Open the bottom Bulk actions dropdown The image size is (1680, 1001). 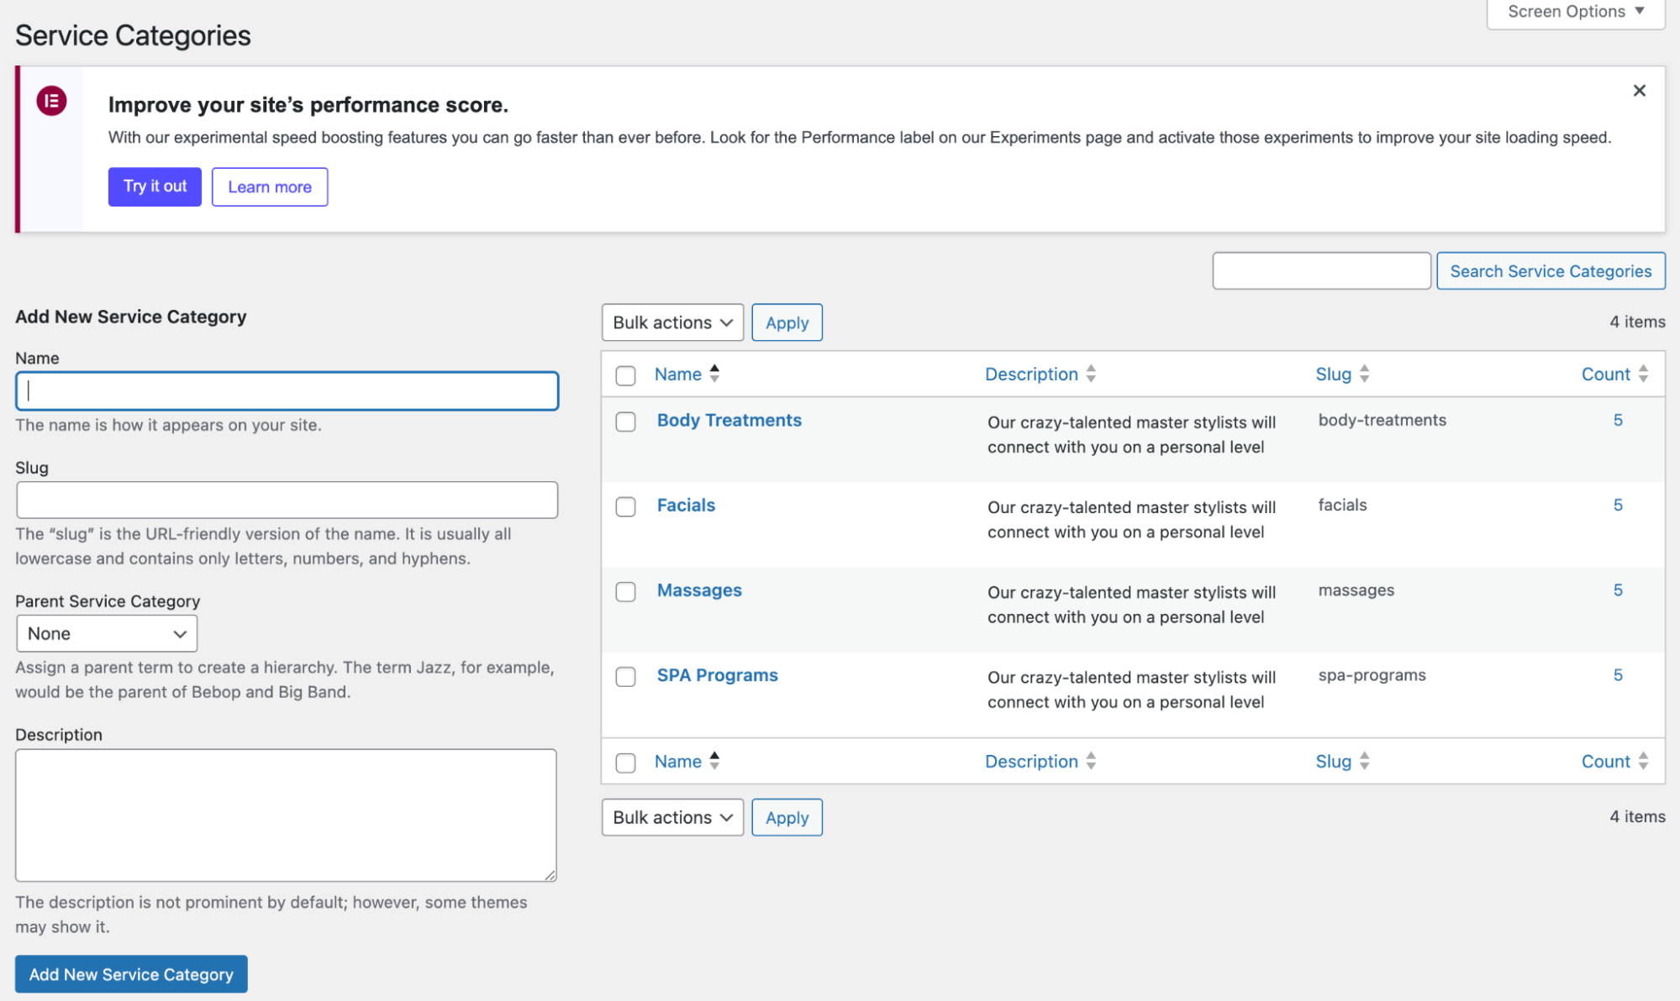(671, 816)
